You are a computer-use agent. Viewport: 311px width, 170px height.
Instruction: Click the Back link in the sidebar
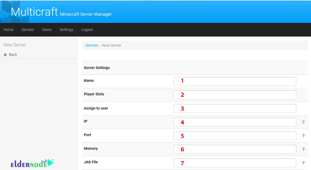point(13,55)
